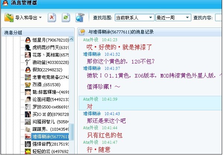Click the message record icon beside conversation title
The image size is (224, 156).
click(x=82, y=32)
